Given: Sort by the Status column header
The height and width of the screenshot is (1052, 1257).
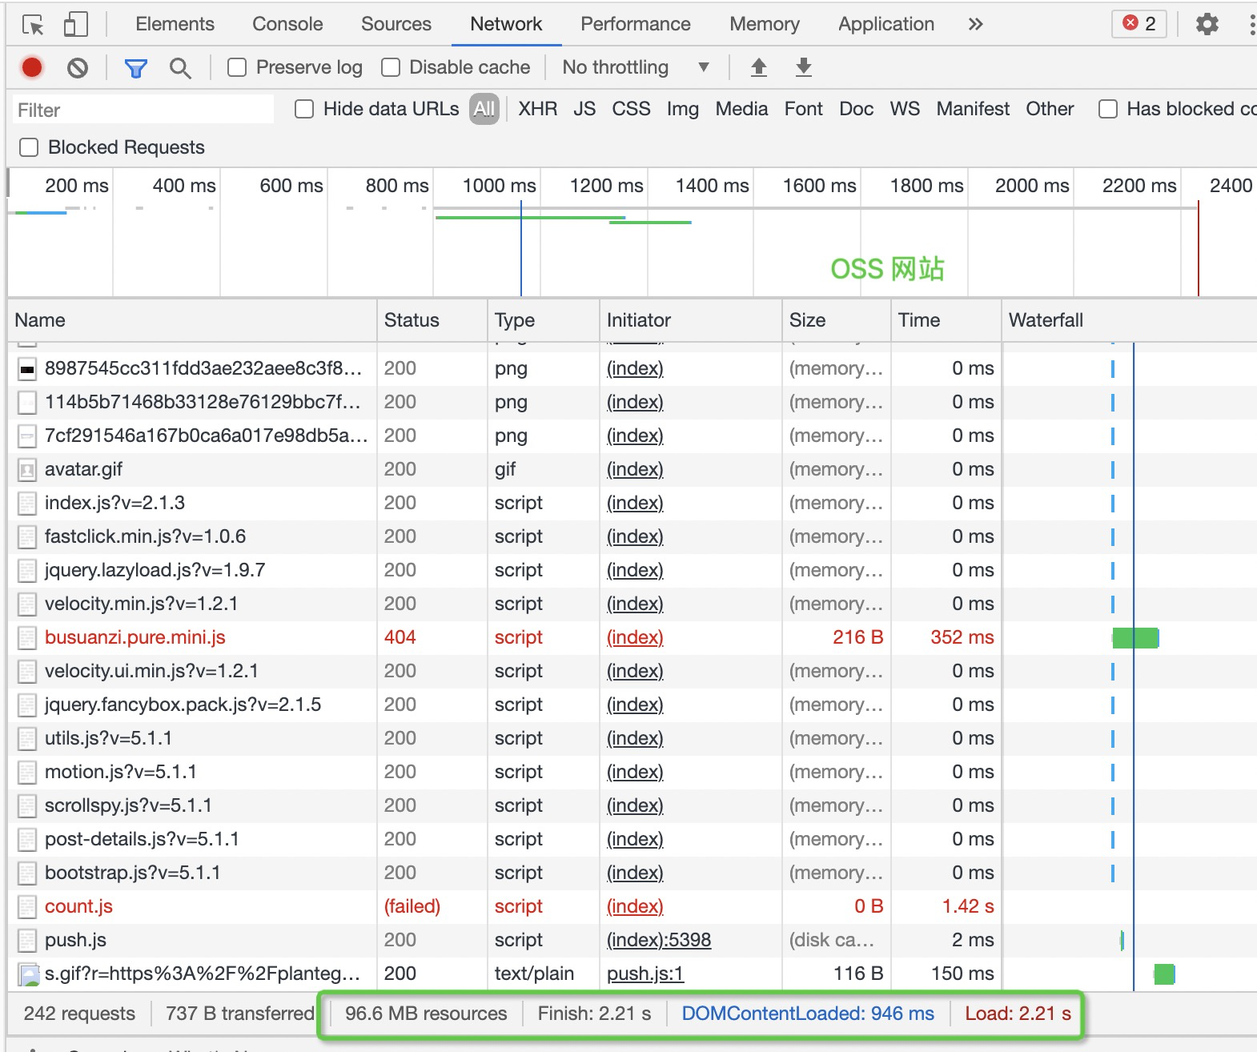Looking at the screenshot, I should [432, 320].
